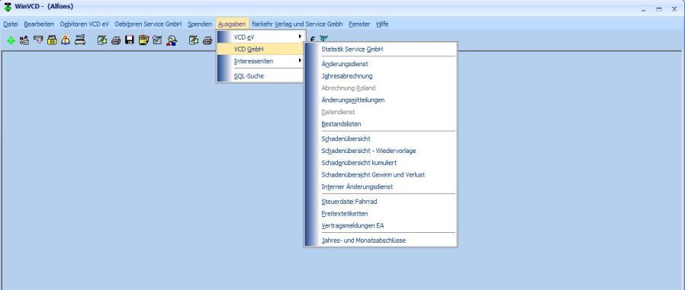The width and height of the screenshot is (685, 290).
Task: Click the green four-arrow icon in toolbar
Action: tap(11, 40)
